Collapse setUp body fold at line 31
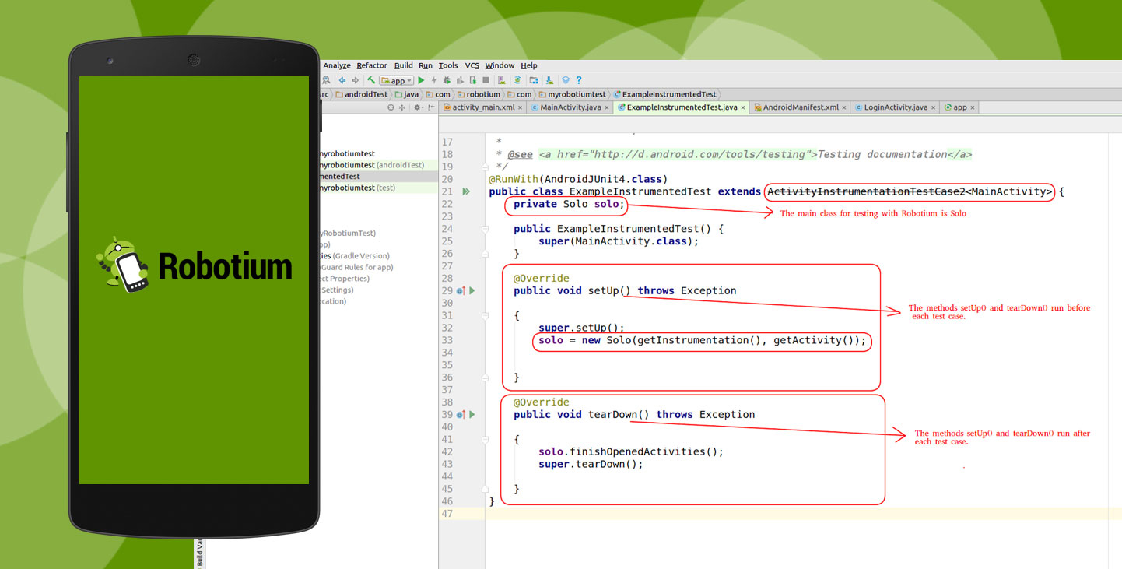This screenshot has width=1122, height=569. pyautogui.click(x=484, y=315)
